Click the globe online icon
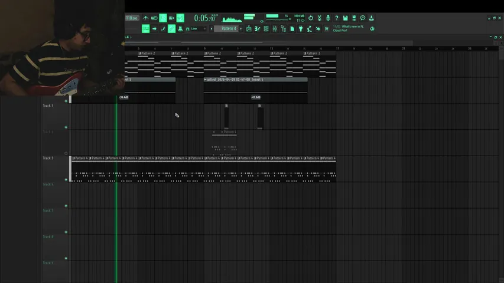Viewport: 504px width, 283px height. tap(372, 29)
